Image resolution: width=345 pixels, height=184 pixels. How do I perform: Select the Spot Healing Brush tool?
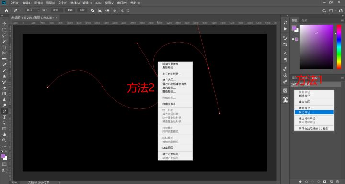point(4,65)
